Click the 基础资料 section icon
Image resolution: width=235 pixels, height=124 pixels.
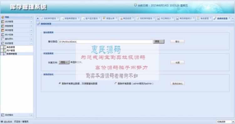click(3, 39)
